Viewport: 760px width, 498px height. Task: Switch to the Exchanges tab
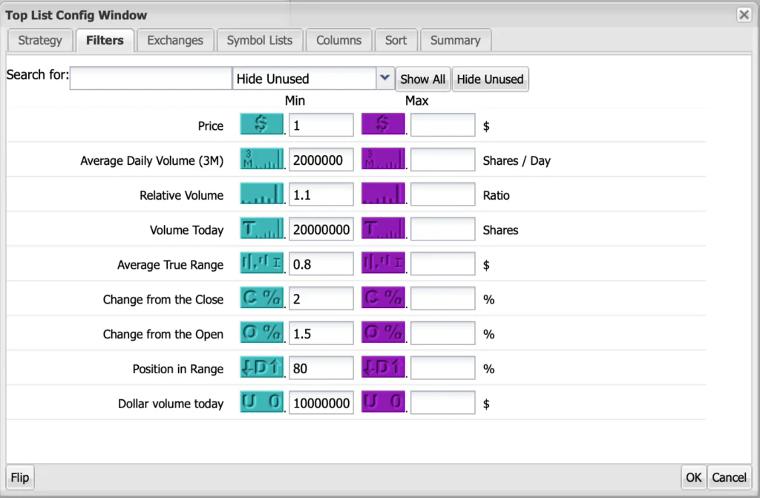175,40
